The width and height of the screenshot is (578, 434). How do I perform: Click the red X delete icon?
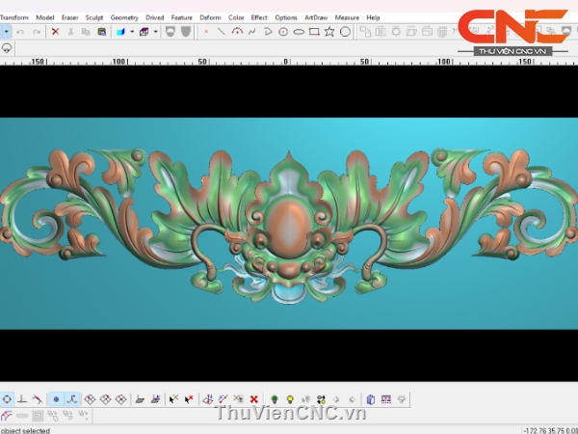click(x=55, y=31)
